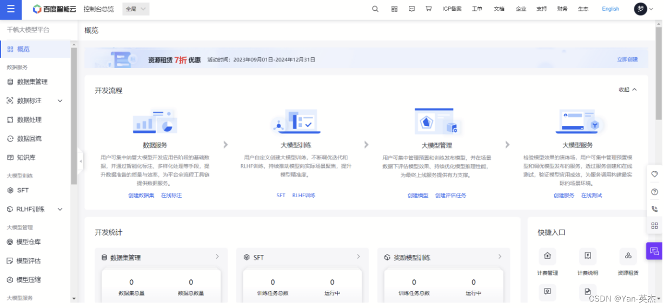The width and height of the screenshot is (664, 308).
Task: Open search magnifier in top bar
Action: coord(375,9)
